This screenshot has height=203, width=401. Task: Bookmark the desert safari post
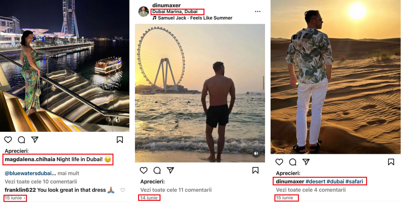pyautogui.click(x=391, y=162)
